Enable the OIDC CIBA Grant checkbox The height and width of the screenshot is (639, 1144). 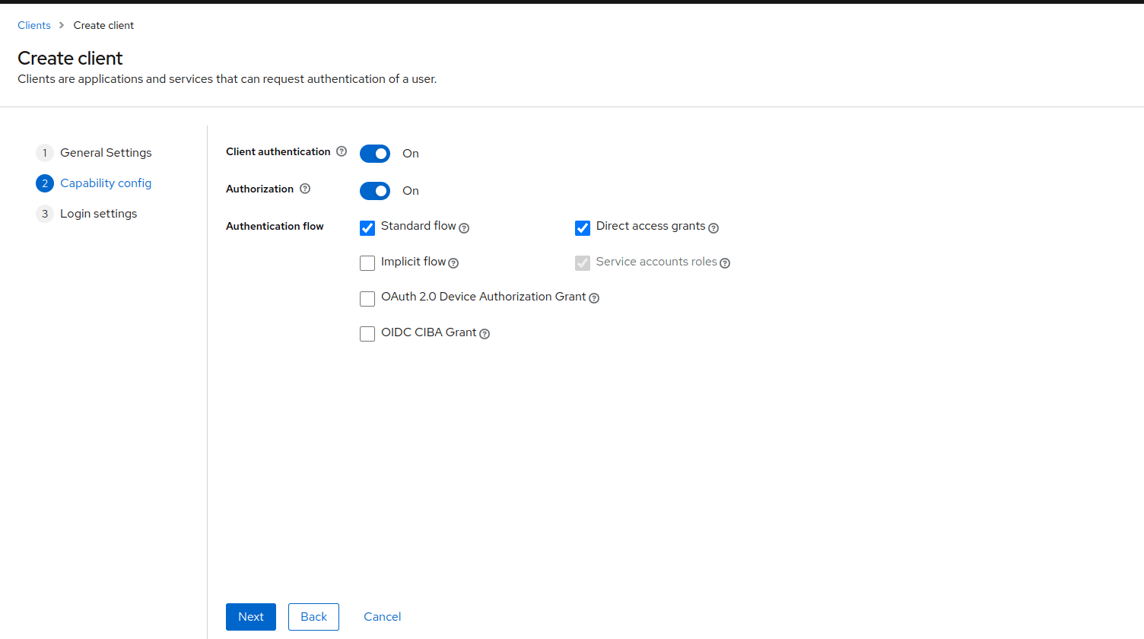point(367,334)
